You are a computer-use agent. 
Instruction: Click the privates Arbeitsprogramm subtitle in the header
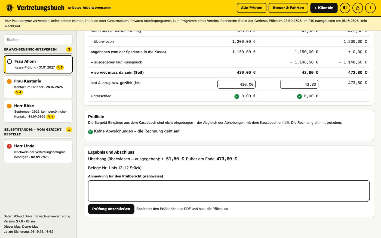(x=90, y=8)
